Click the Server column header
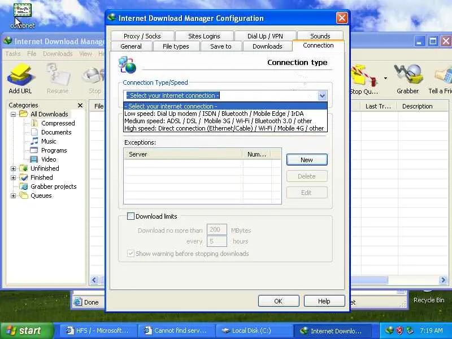The width and height of the screenshot is (452, 339). (x=184, y=154)
